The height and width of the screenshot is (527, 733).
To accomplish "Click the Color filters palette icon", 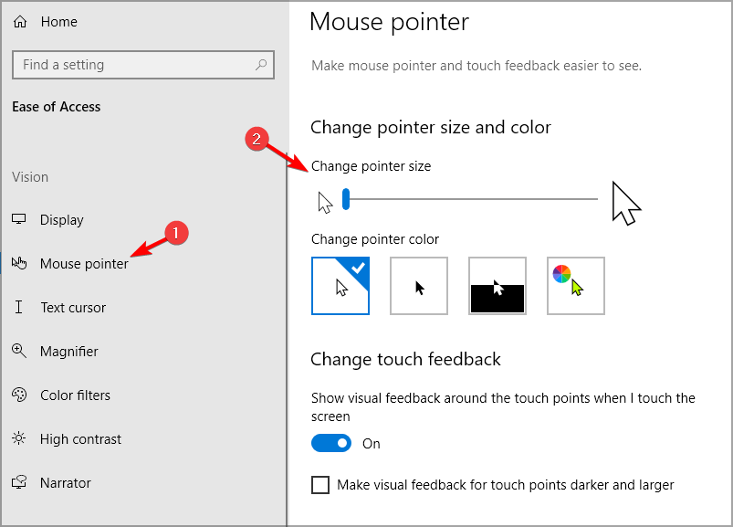I will click(19, 395).
